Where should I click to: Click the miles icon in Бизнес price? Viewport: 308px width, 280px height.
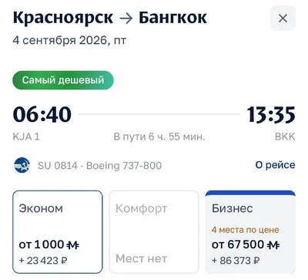pos(273,245)
